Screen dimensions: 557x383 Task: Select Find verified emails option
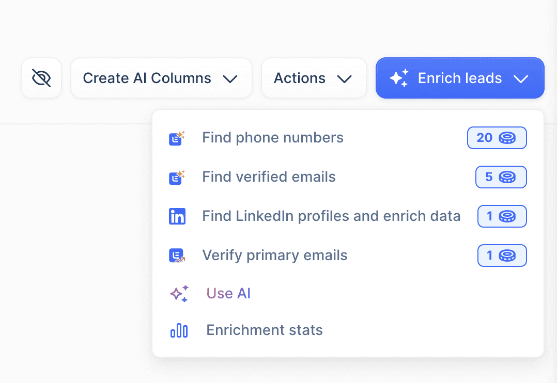(x=269, y=177)
